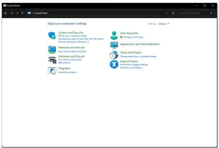Image resolution: width=219 pixels, height=148 pixels.
Task: Expand the address bar path chevron before Control Panel
Action: click(x=32, y=13)
